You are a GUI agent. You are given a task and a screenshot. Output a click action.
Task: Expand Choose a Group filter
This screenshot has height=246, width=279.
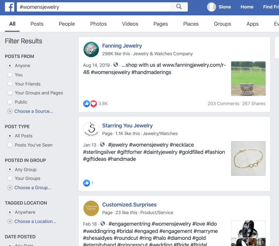[32, 187]
